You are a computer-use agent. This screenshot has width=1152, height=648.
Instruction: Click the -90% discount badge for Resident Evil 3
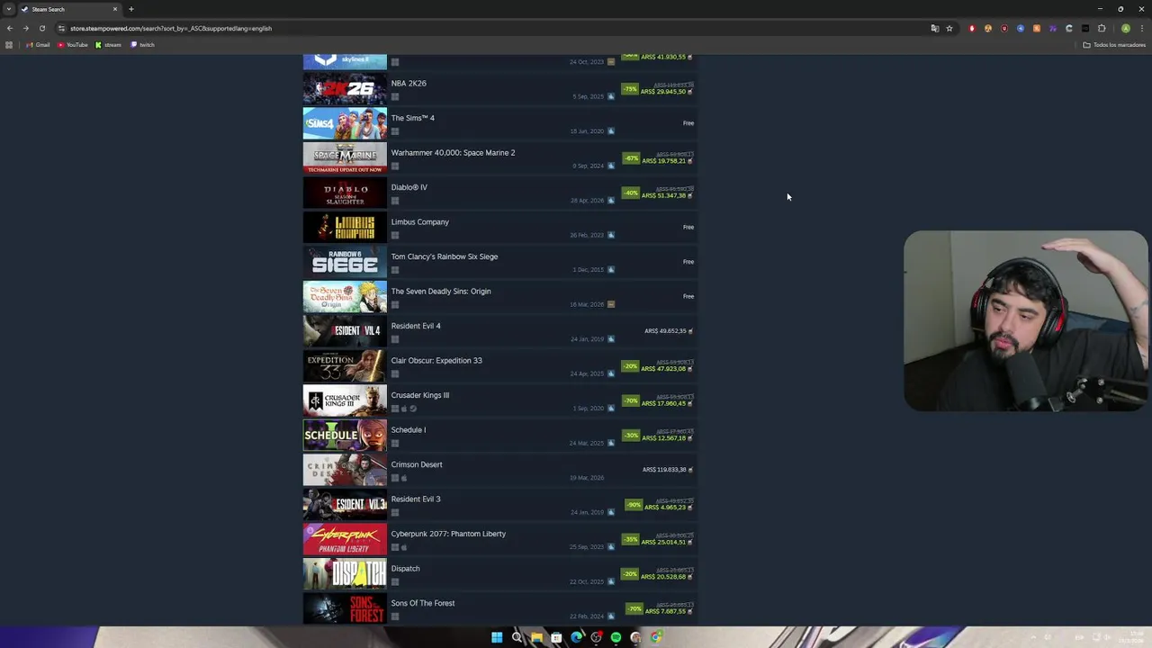(x=634, y=505)
